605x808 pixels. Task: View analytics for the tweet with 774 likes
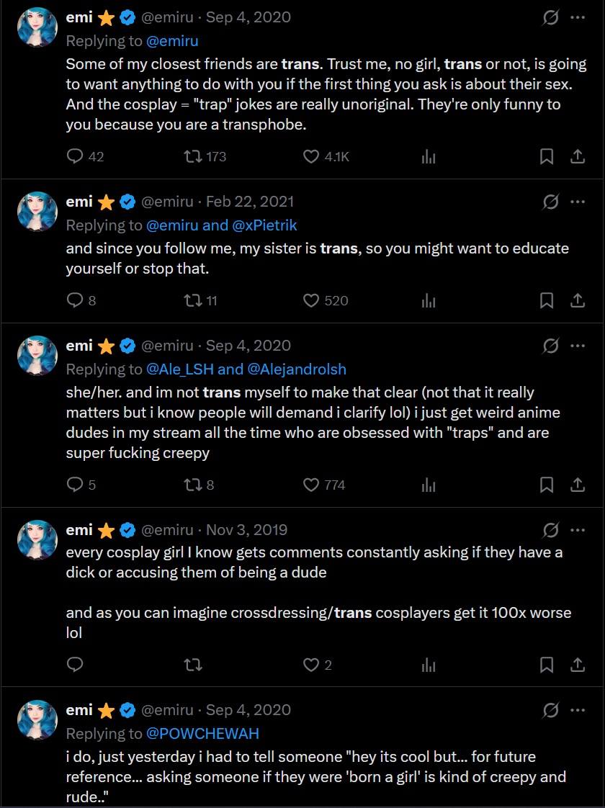pyautogui.click(x=429, y=485)
